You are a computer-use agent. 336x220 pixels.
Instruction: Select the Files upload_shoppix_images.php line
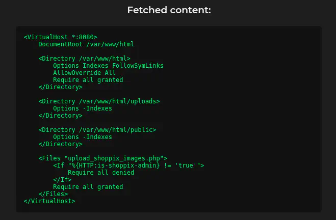(x=102, y=158)
